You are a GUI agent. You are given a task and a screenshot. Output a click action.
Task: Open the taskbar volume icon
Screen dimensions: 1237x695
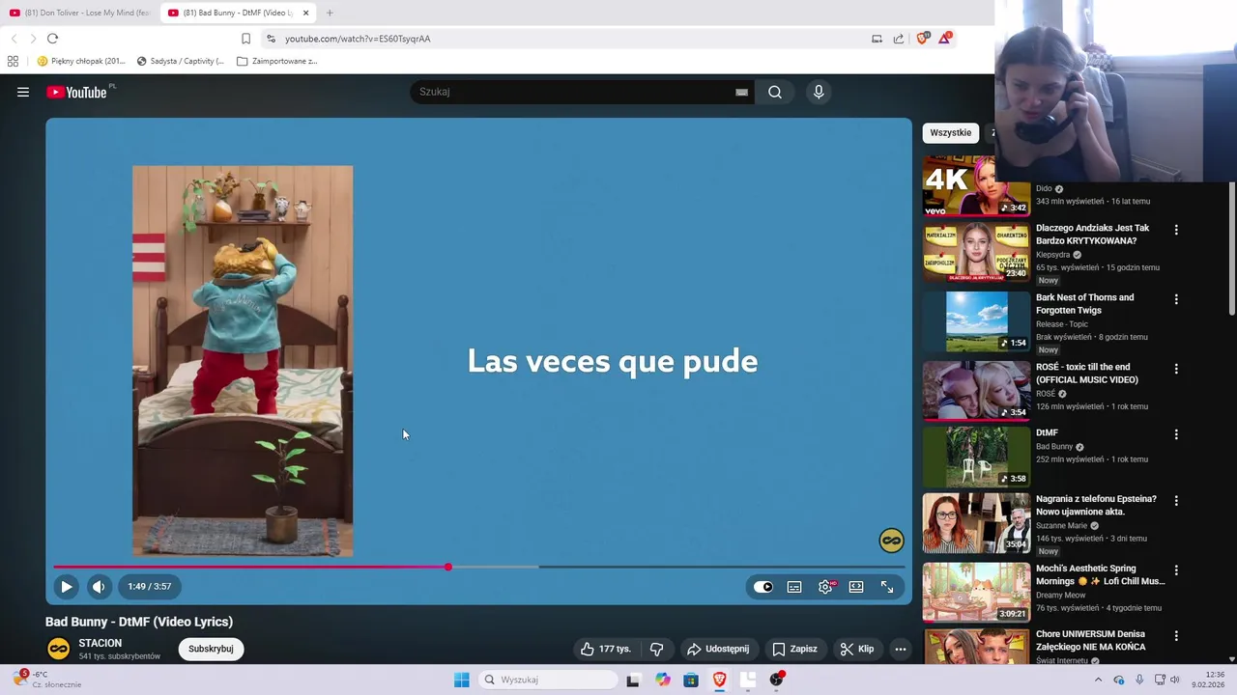click(1175, 680)
